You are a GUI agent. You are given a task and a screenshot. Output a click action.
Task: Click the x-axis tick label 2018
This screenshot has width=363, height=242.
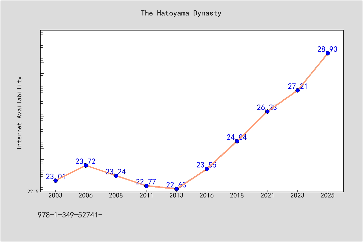(x=237, y=195)
